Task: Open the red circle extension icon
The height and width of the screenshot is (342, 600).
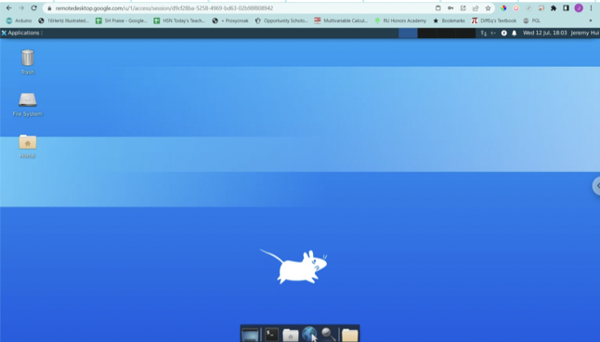Action: (516, 8)
